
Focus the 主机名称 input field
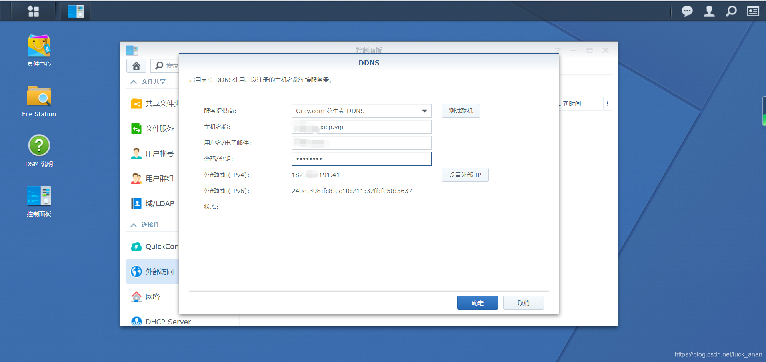362,127
